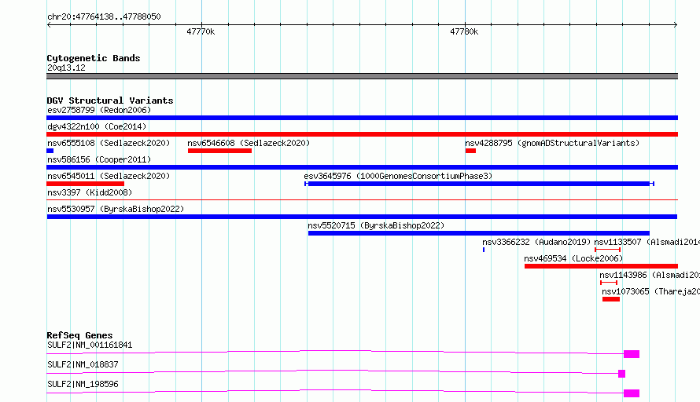Click the magenta exon of SULF2|NM_018837
Viewport: 700px width, 402px height.
point(622,374)
